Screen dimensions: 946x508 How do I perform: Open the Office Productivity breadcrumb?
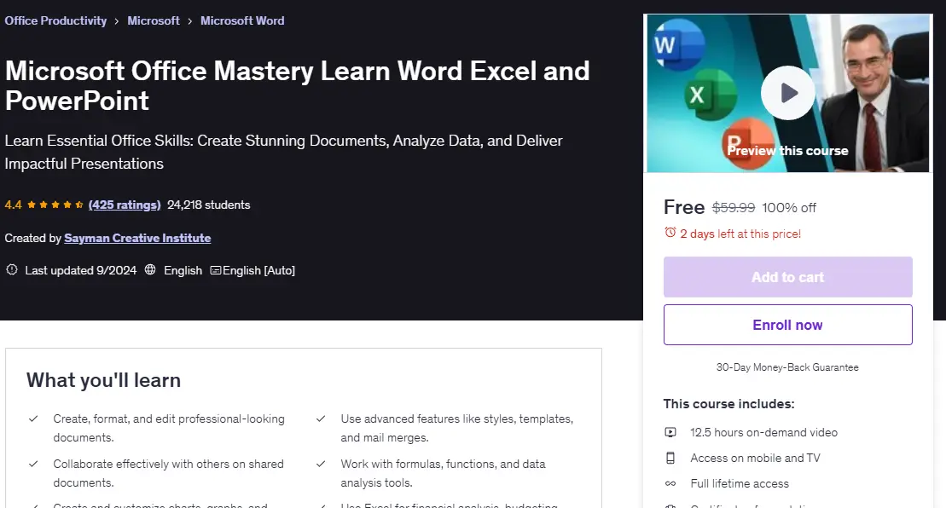(55, 20)
